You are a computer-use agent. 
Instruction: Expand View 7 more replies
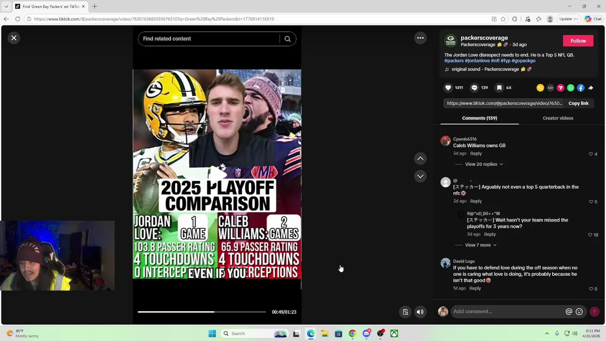coord(481,245)
